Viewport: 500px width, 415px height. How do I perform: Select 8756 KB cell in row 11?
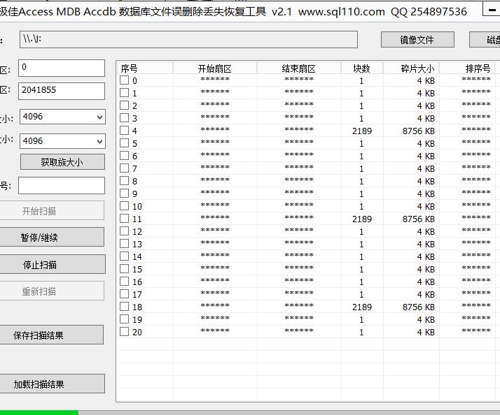point(418,219)
